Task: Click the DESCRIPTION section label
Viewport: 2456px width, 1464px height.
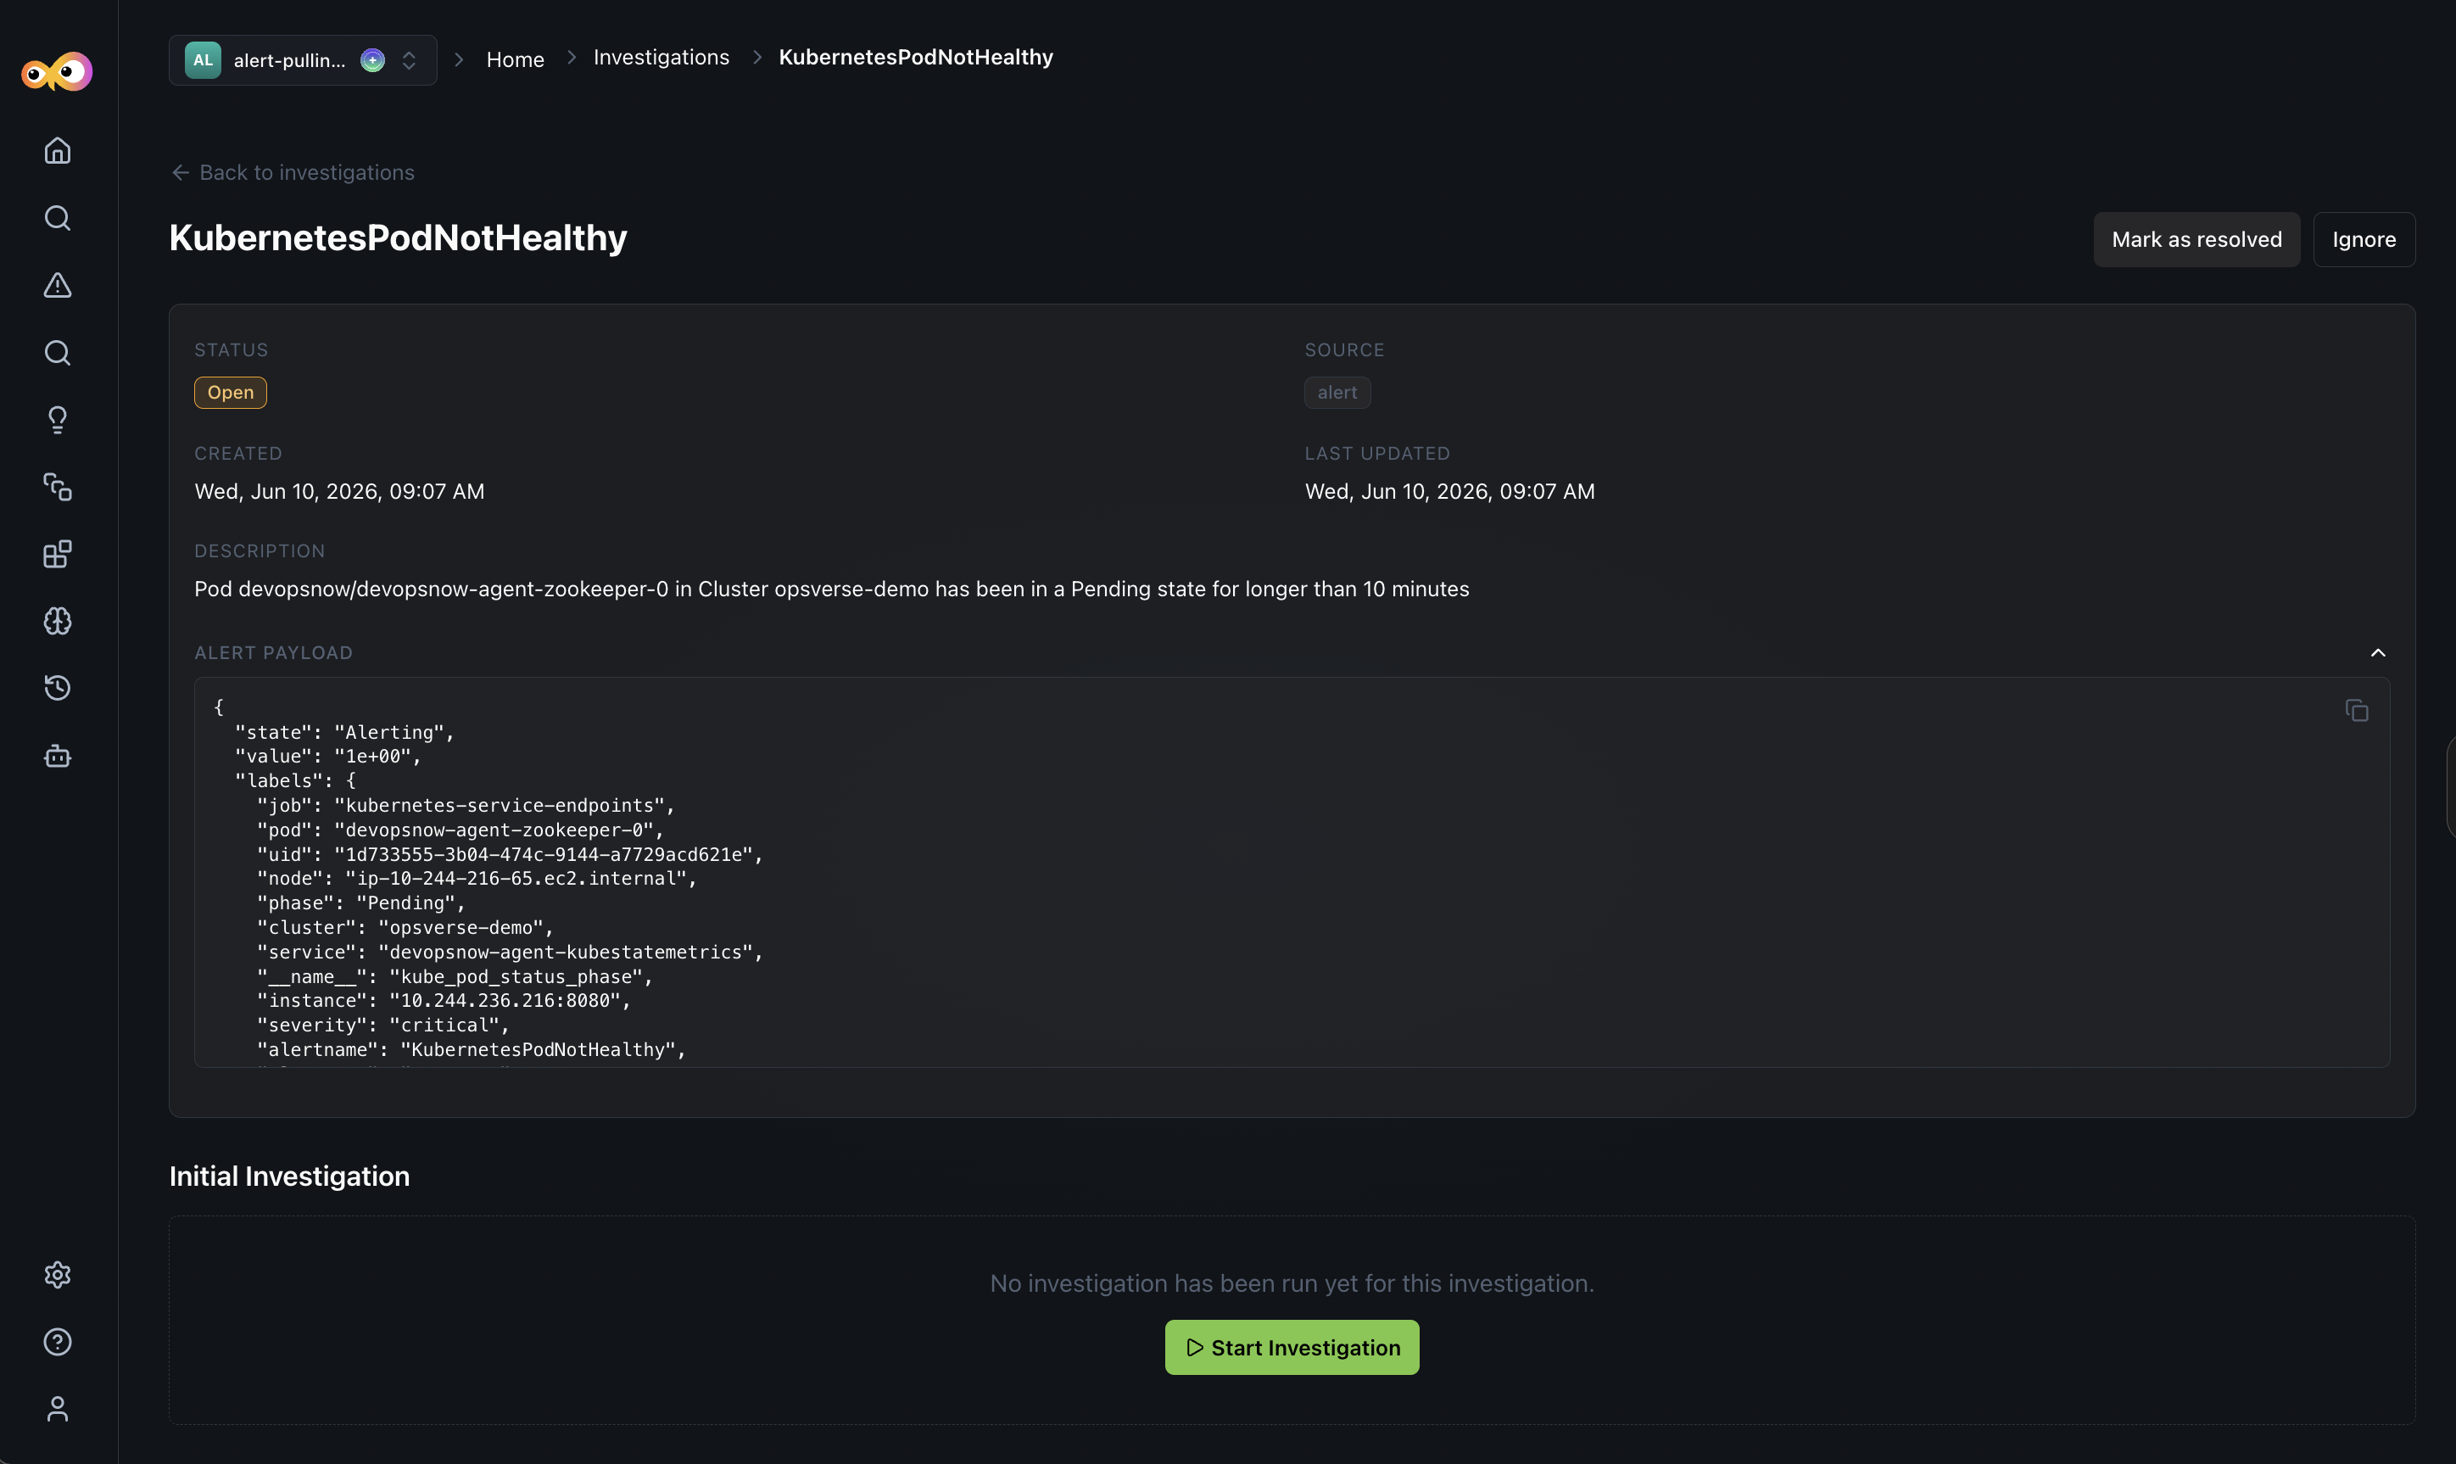Action: pos(260,551)
